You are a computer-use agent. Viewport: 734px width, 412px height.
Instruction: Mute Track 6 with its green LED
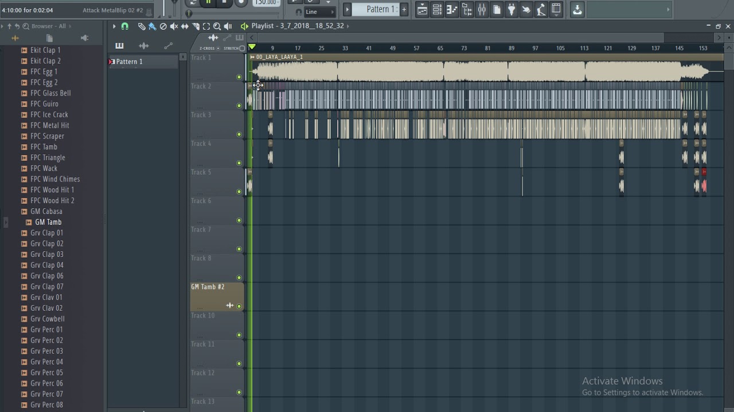[239, 220]
